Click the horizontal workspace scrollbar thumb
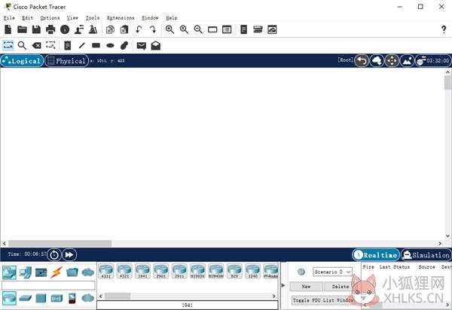Screen dimensions: 452x310 (60, 244)
